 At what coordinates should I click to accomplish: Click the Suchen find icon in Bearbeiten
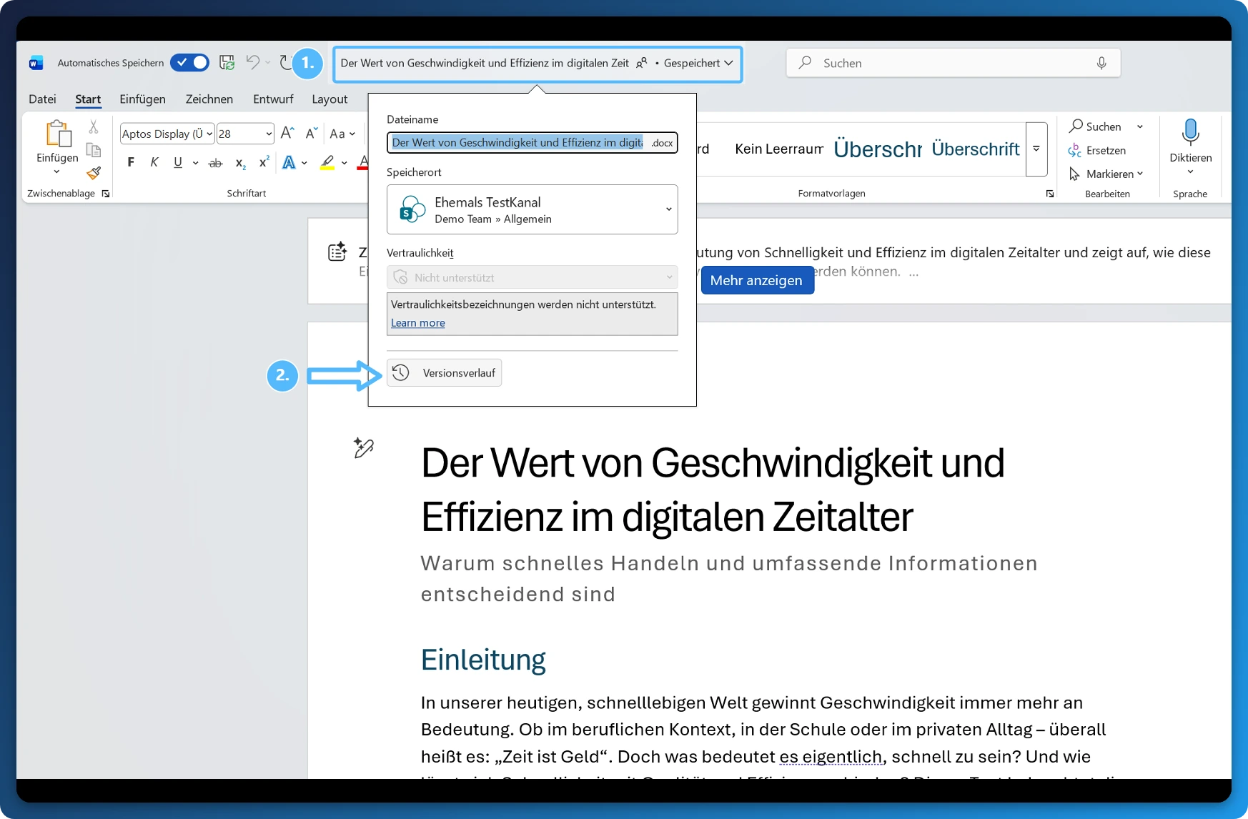pyautogui.click(x=1076, y=126)
